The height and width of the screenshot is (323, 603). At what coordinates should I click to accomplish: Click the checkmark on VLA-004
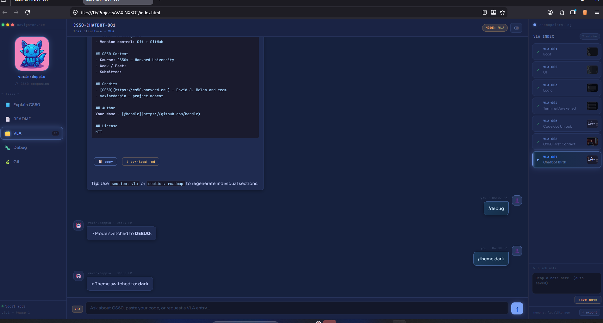click(x=538, y=106)
